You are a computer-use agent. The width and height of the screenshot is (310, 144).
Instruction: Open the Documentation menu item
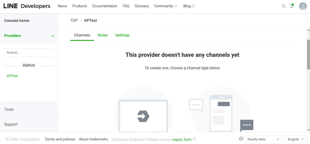(105, 6)
